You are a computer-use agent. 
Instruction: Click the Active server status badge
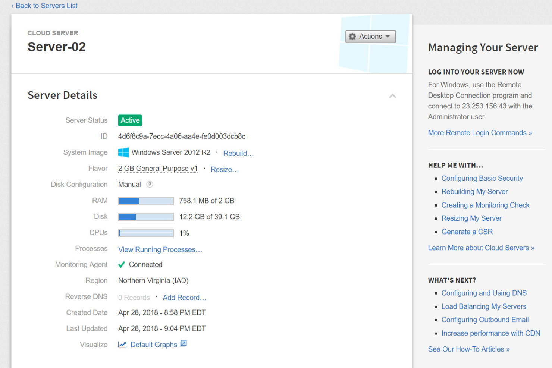click(130, 120)
